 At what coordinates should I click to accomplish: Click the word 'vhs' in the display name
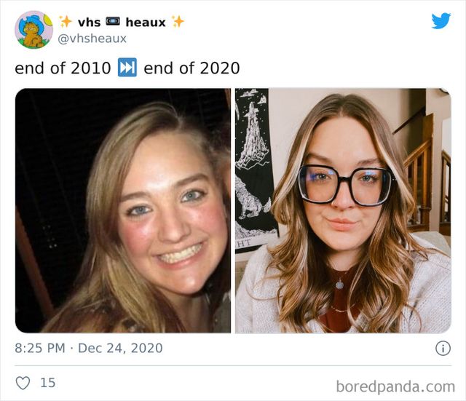89,23
